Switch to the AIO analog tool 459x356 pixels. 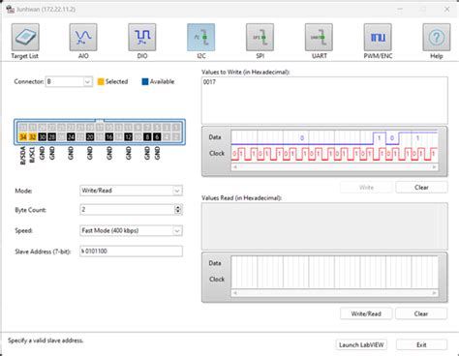83,38
